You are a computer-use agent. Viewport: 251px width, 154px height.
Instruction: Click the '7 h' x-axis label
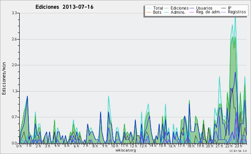pyautogui.click(x=86, y=146)
